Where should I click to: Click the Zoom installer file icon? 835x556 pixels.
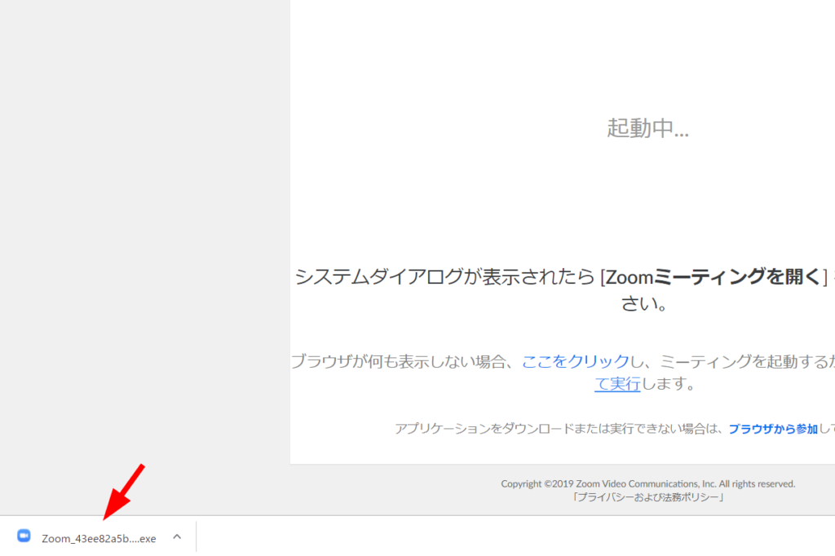[x=24, y=536]
